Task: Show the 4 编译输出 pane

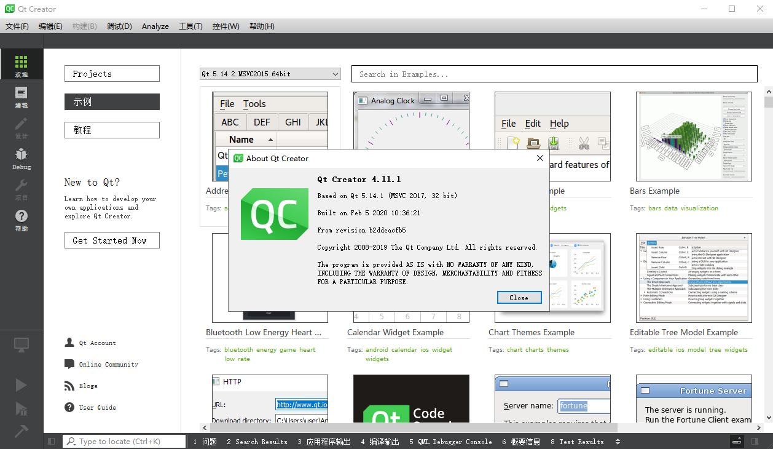Action: point(380,442)
